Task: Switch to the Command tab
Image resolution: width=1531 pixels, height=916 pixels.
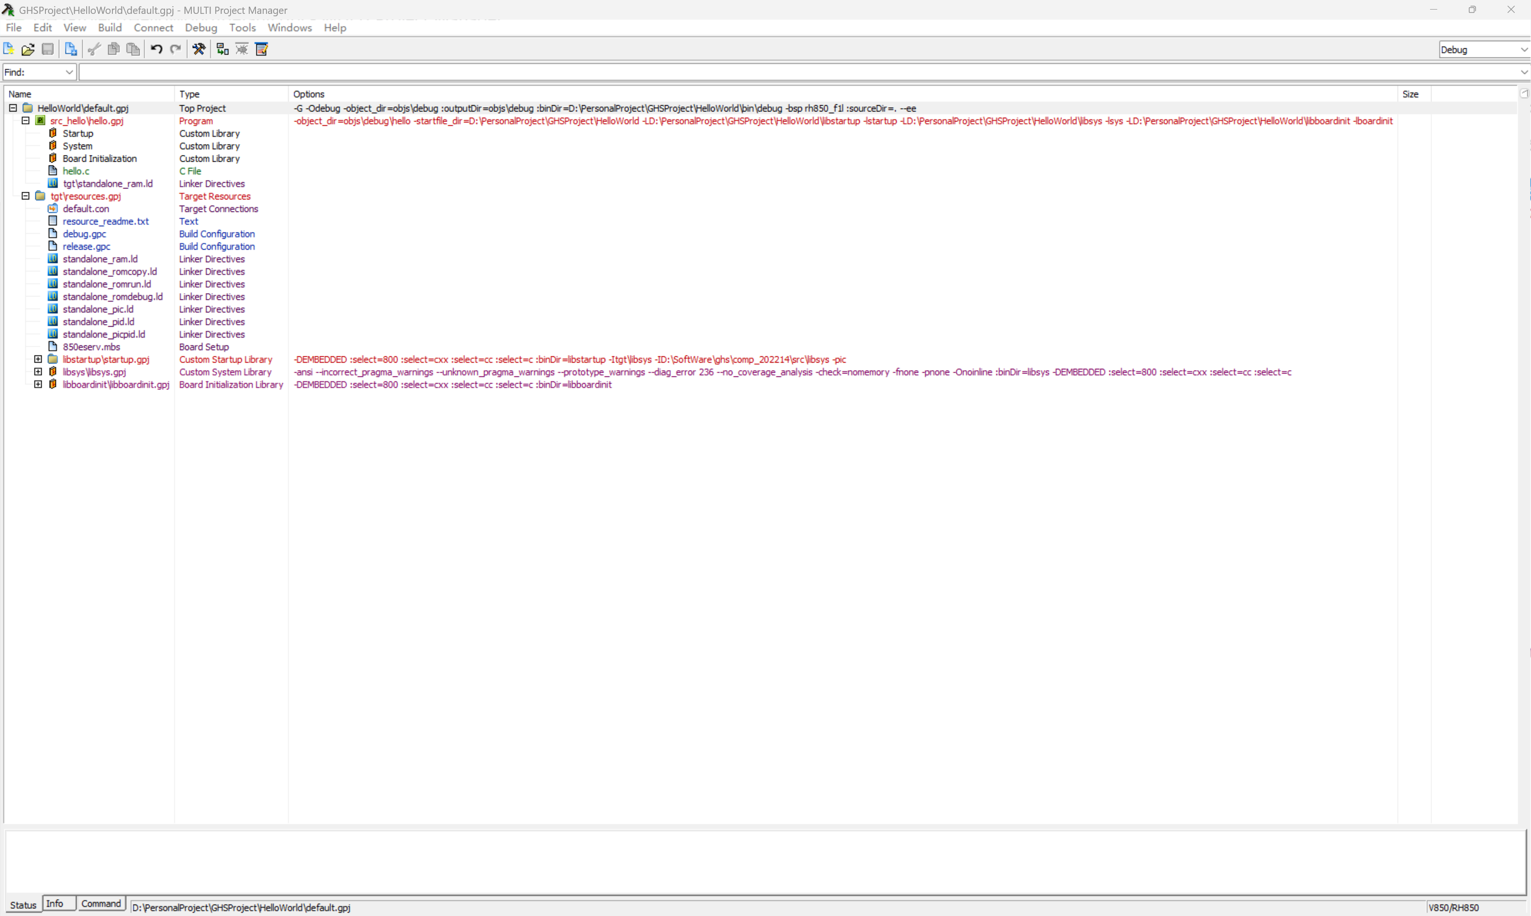Action: click(x=100, y=904)
